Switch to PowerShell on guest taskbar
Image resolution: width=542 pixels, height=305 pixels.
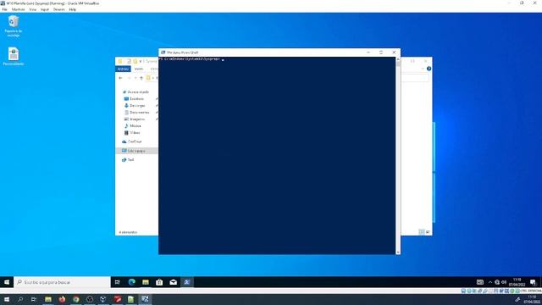[x=187, y=282]
